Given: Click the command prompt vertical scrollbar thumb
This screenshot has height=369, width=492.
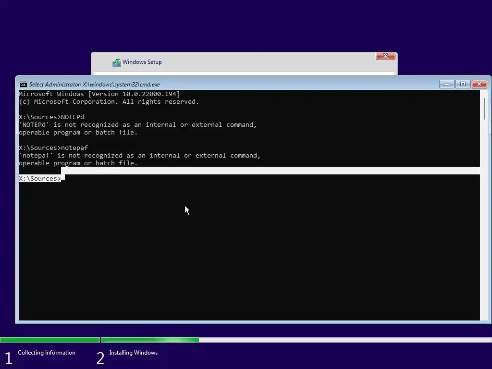Looking at the screenshot, I should pos(484,109).
